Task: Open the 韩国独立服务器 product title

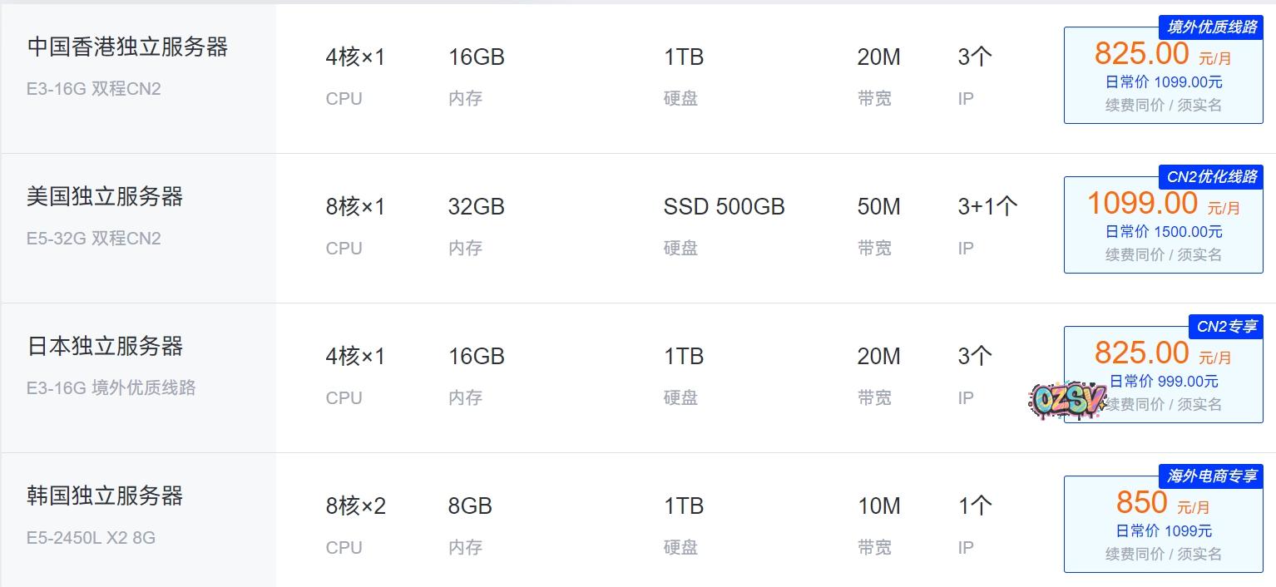Action: [105, 496]
